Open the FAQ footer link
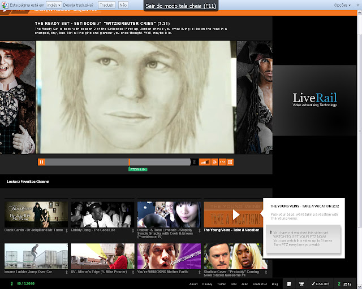 coord(234,284)
